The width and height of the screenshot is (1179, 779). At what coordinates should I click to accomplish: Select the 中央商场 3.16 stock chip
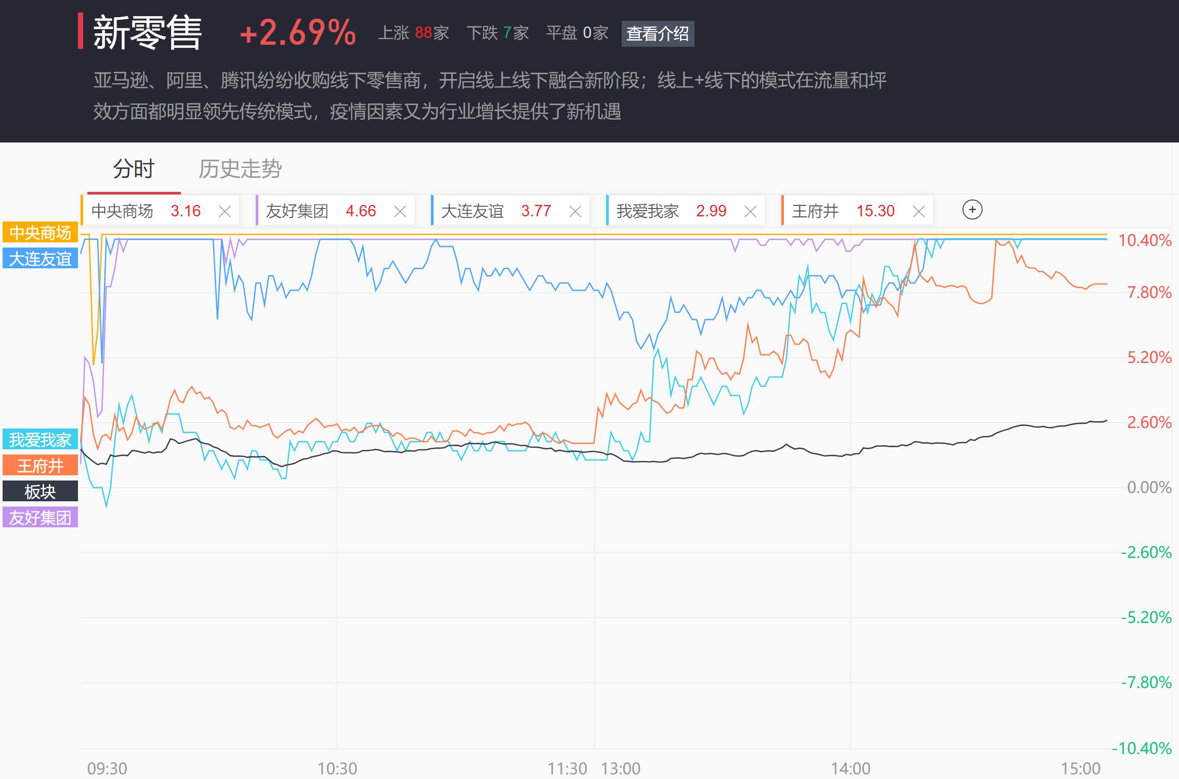click(146, 211)
